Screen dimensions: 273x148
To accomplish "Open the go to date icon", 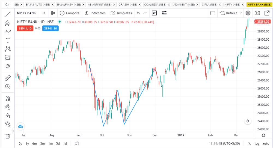I will 77,143.
